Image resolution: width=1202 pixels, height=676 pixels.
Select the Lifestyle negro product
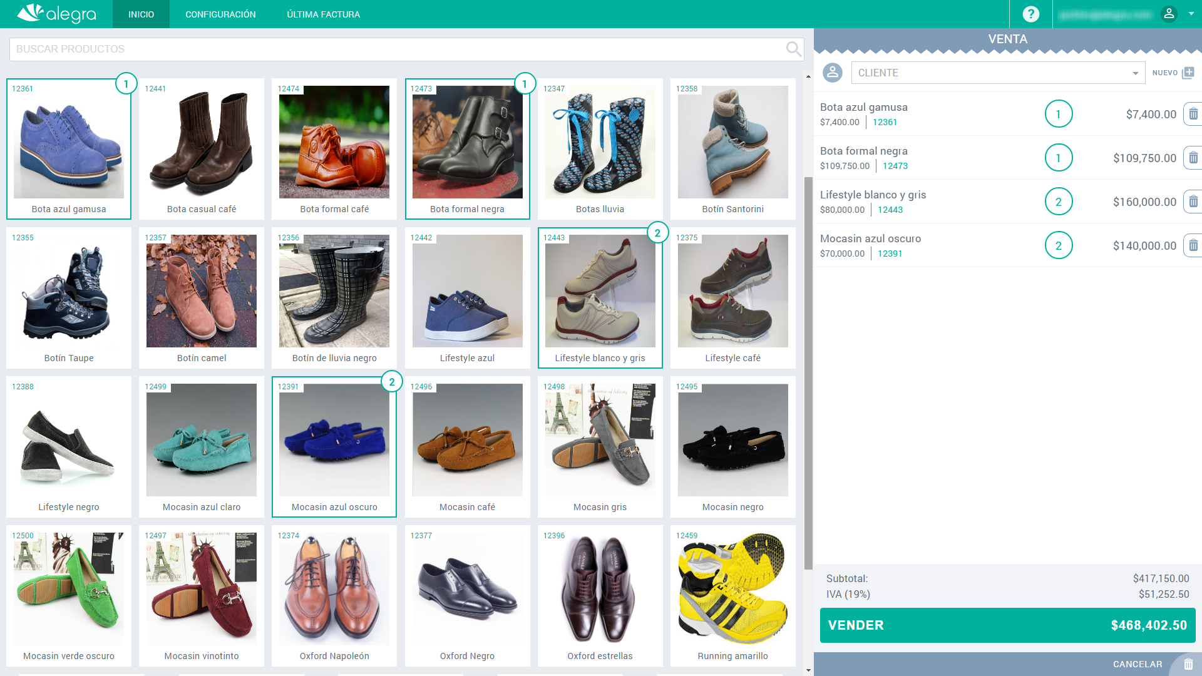click(69, 447)
